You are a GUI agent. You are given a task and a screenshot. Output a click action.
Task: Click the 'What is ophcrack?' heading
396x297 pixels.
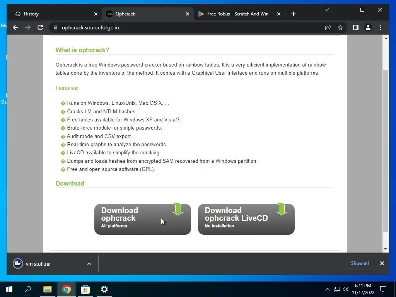(82, 50)
